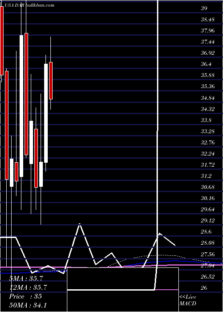Viewport: 223px width, 312px height.
Task: Click the 'Price : 35' label
Action: coord(25,296)
